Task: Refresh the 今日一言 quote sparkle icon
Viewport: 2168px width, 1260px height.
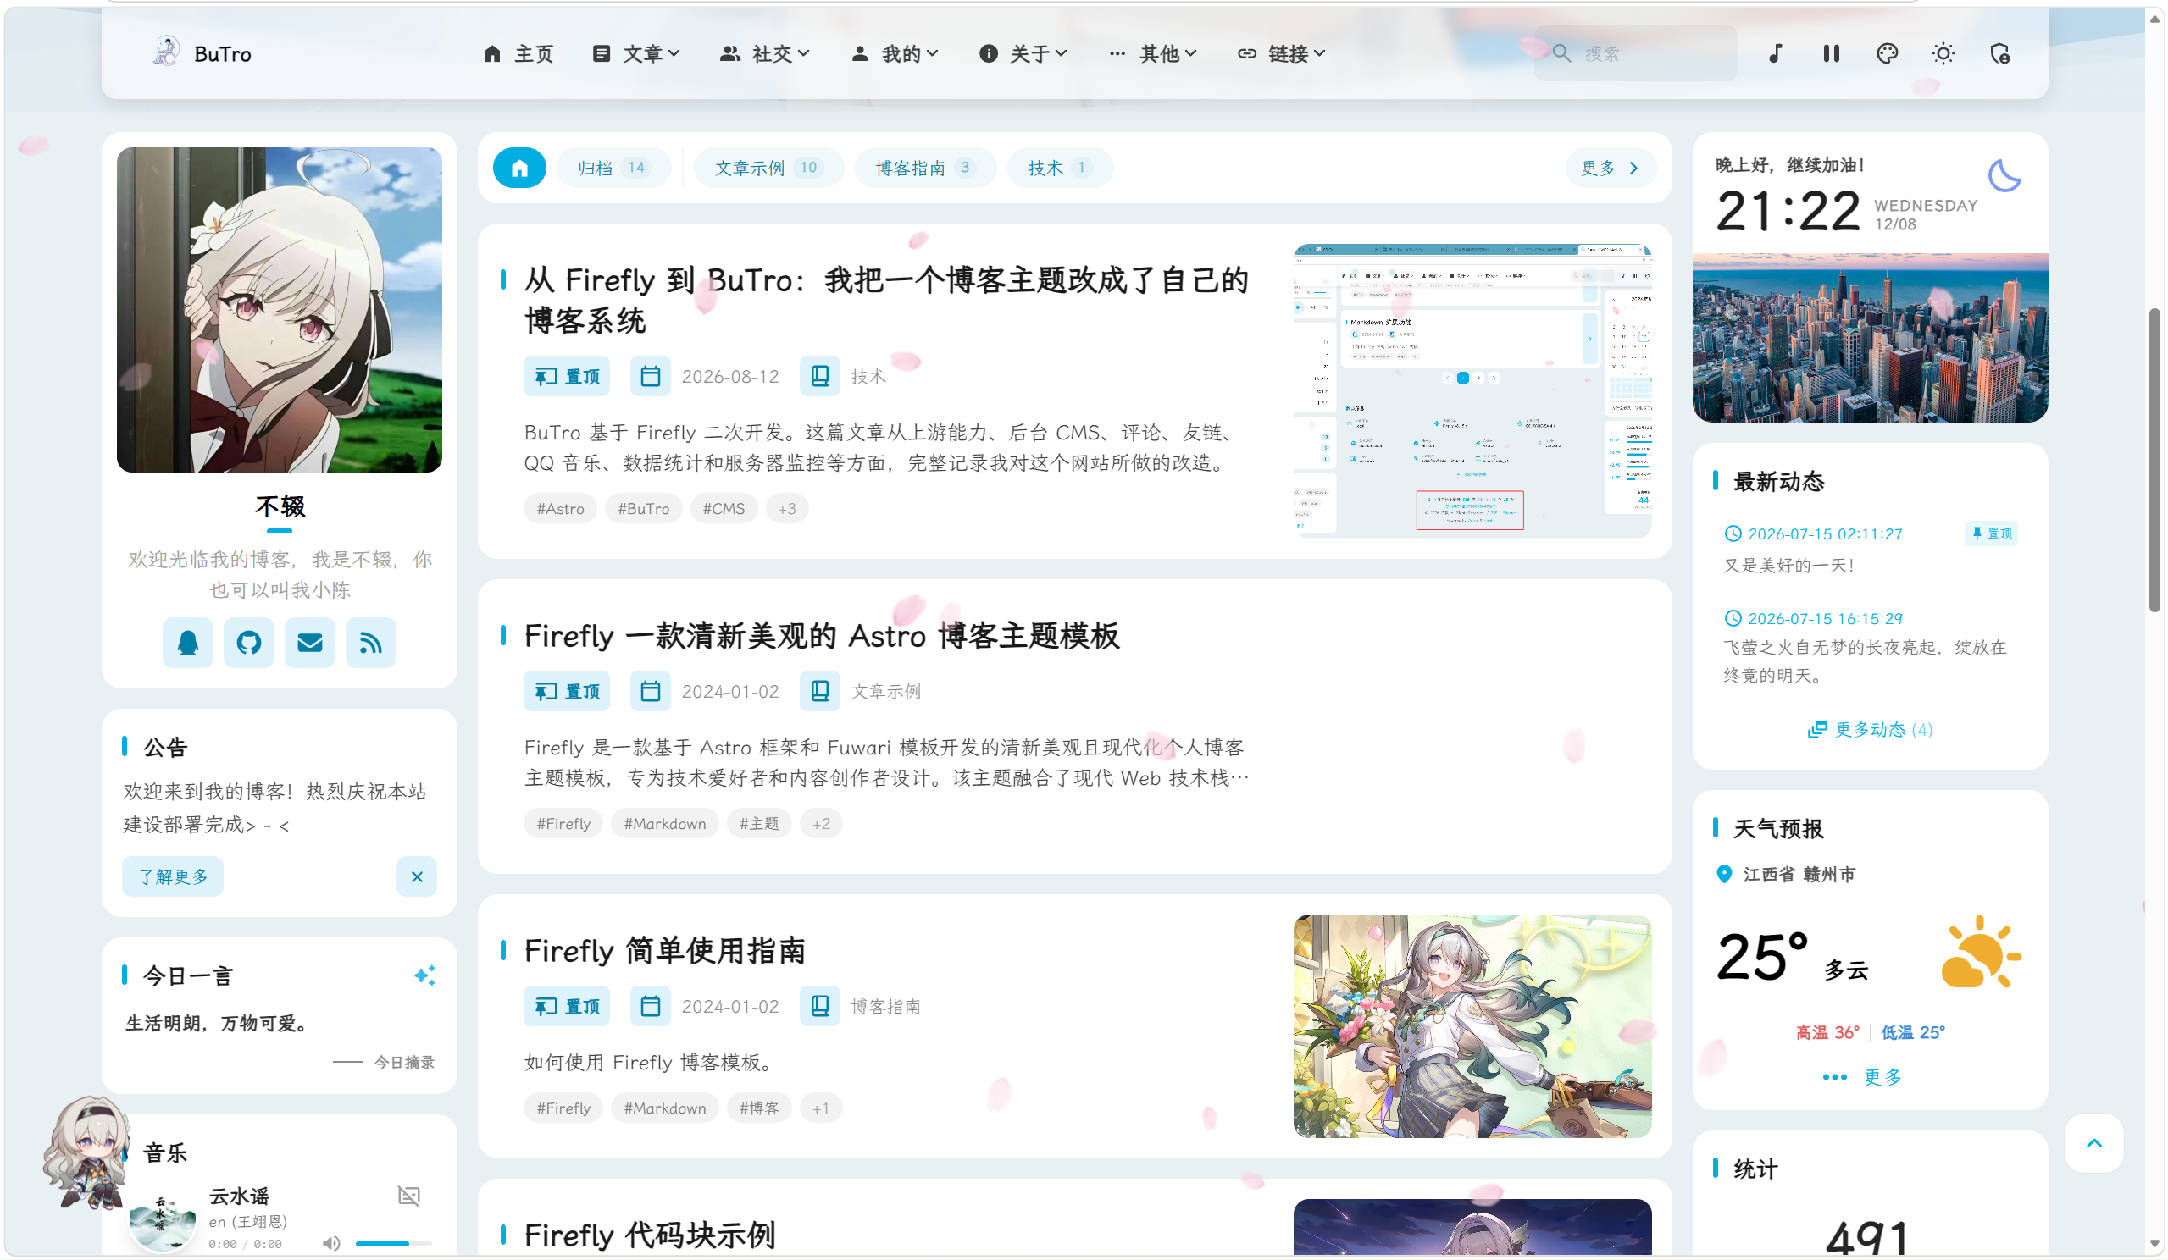Action: (424, 975)
